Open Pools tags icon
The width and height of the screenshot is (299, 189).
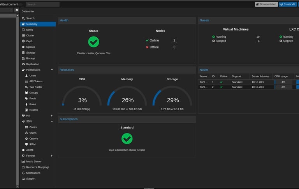coord(26,99)
